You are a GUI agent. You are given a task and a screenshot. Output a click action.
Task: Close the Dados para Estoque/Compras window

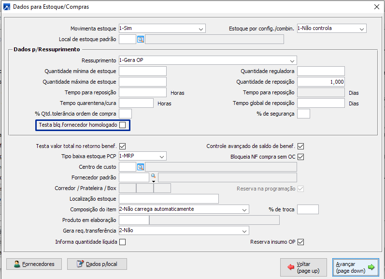click(377, 7)
